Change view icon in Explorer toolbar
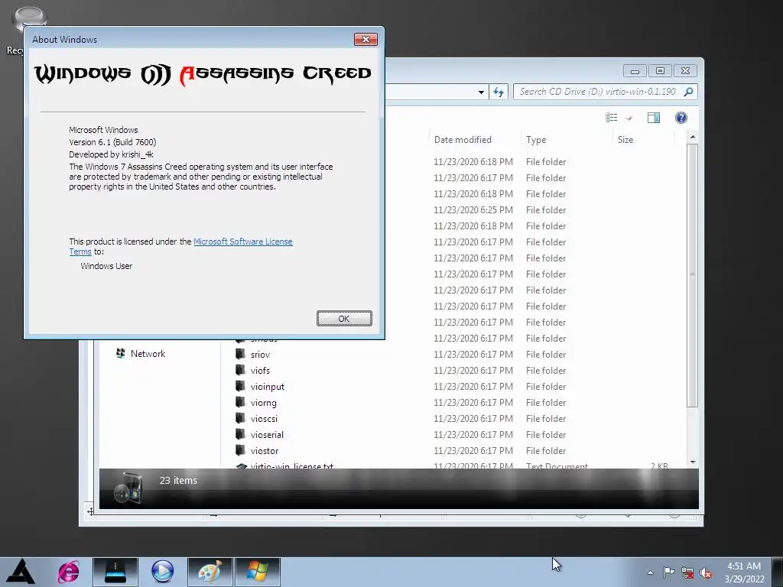The image size is (783, 587). coord(612,117)
